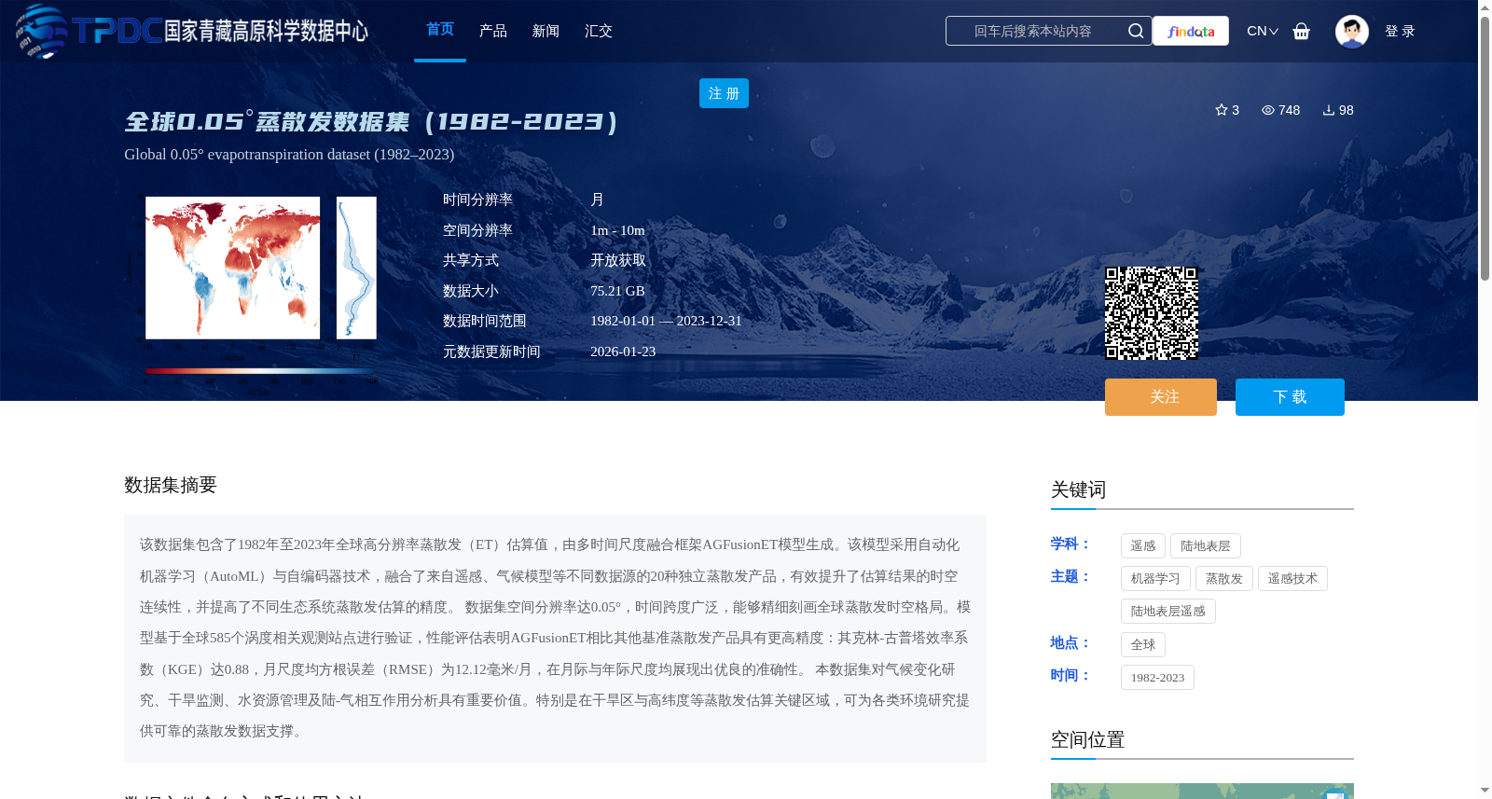The width and height of the screenshot is (1492, 799).
Task: Select the 遥感 discipline tag
Action: (1143, 546)
